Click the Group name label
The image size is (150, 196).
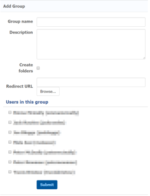click(21, 22)
